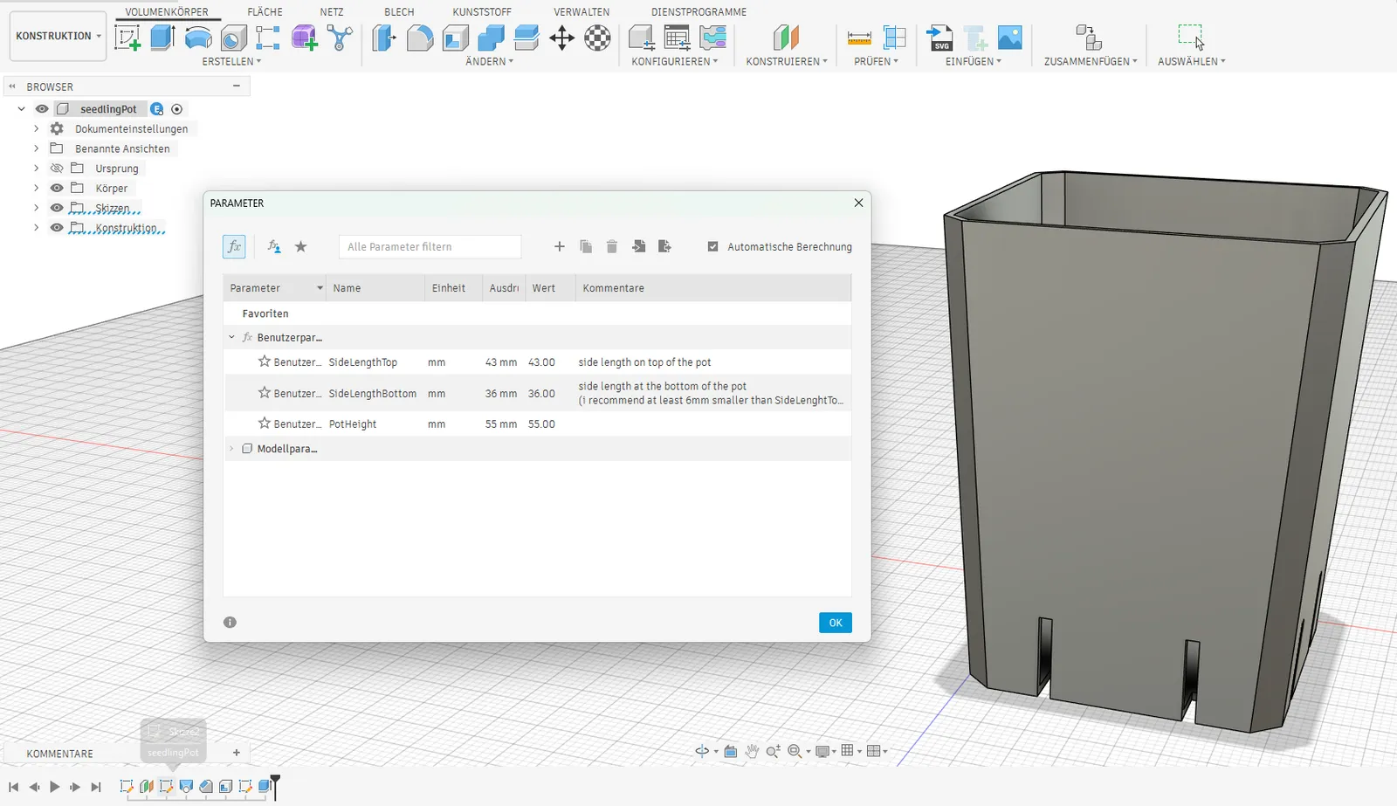Open the KONFIGURIEREN menu label
Viewport: 1397px width, 806px height.
pyautogui.click(x=675, y=61)
